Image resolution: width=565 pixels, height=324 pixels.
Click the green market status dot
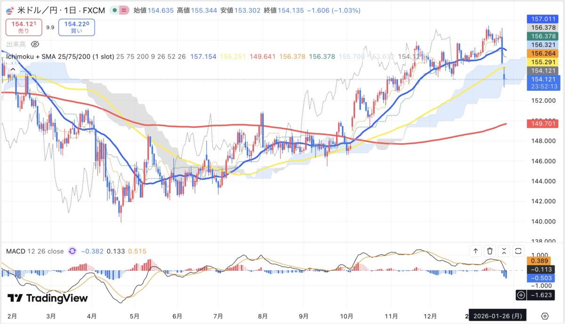point(114,10)
